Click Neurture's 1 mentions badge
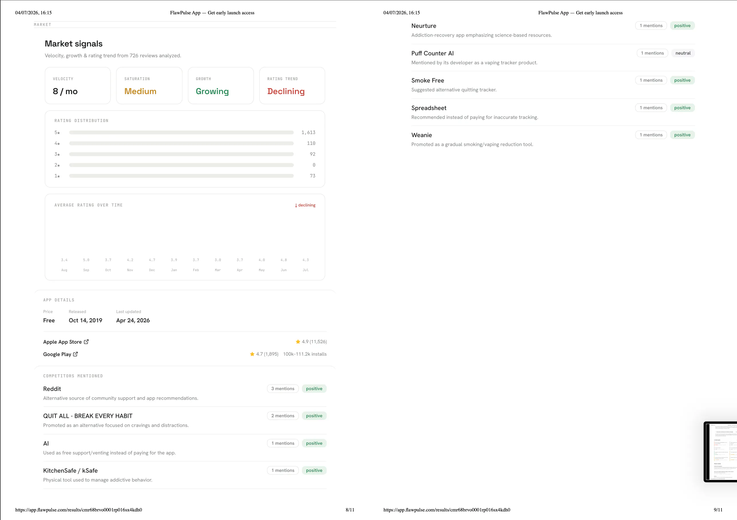The width and height of the screenshot is (737, 520). (x=651, y=26)
